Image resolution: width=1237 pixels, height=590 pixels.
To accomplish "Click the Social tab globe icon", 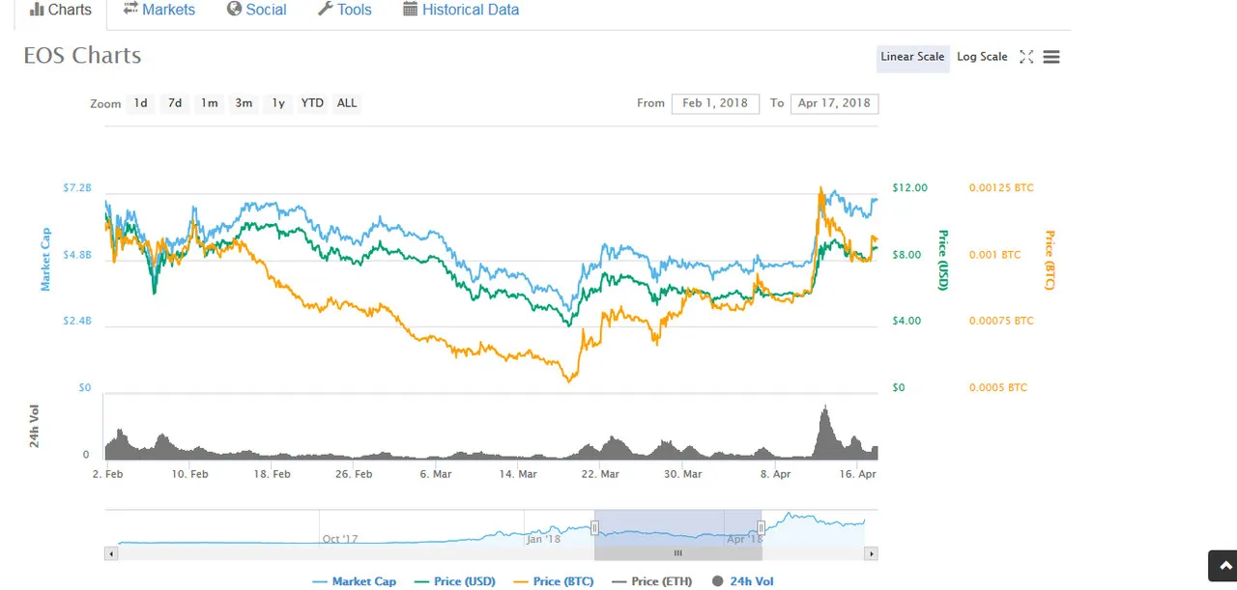I will pos(234,9).
